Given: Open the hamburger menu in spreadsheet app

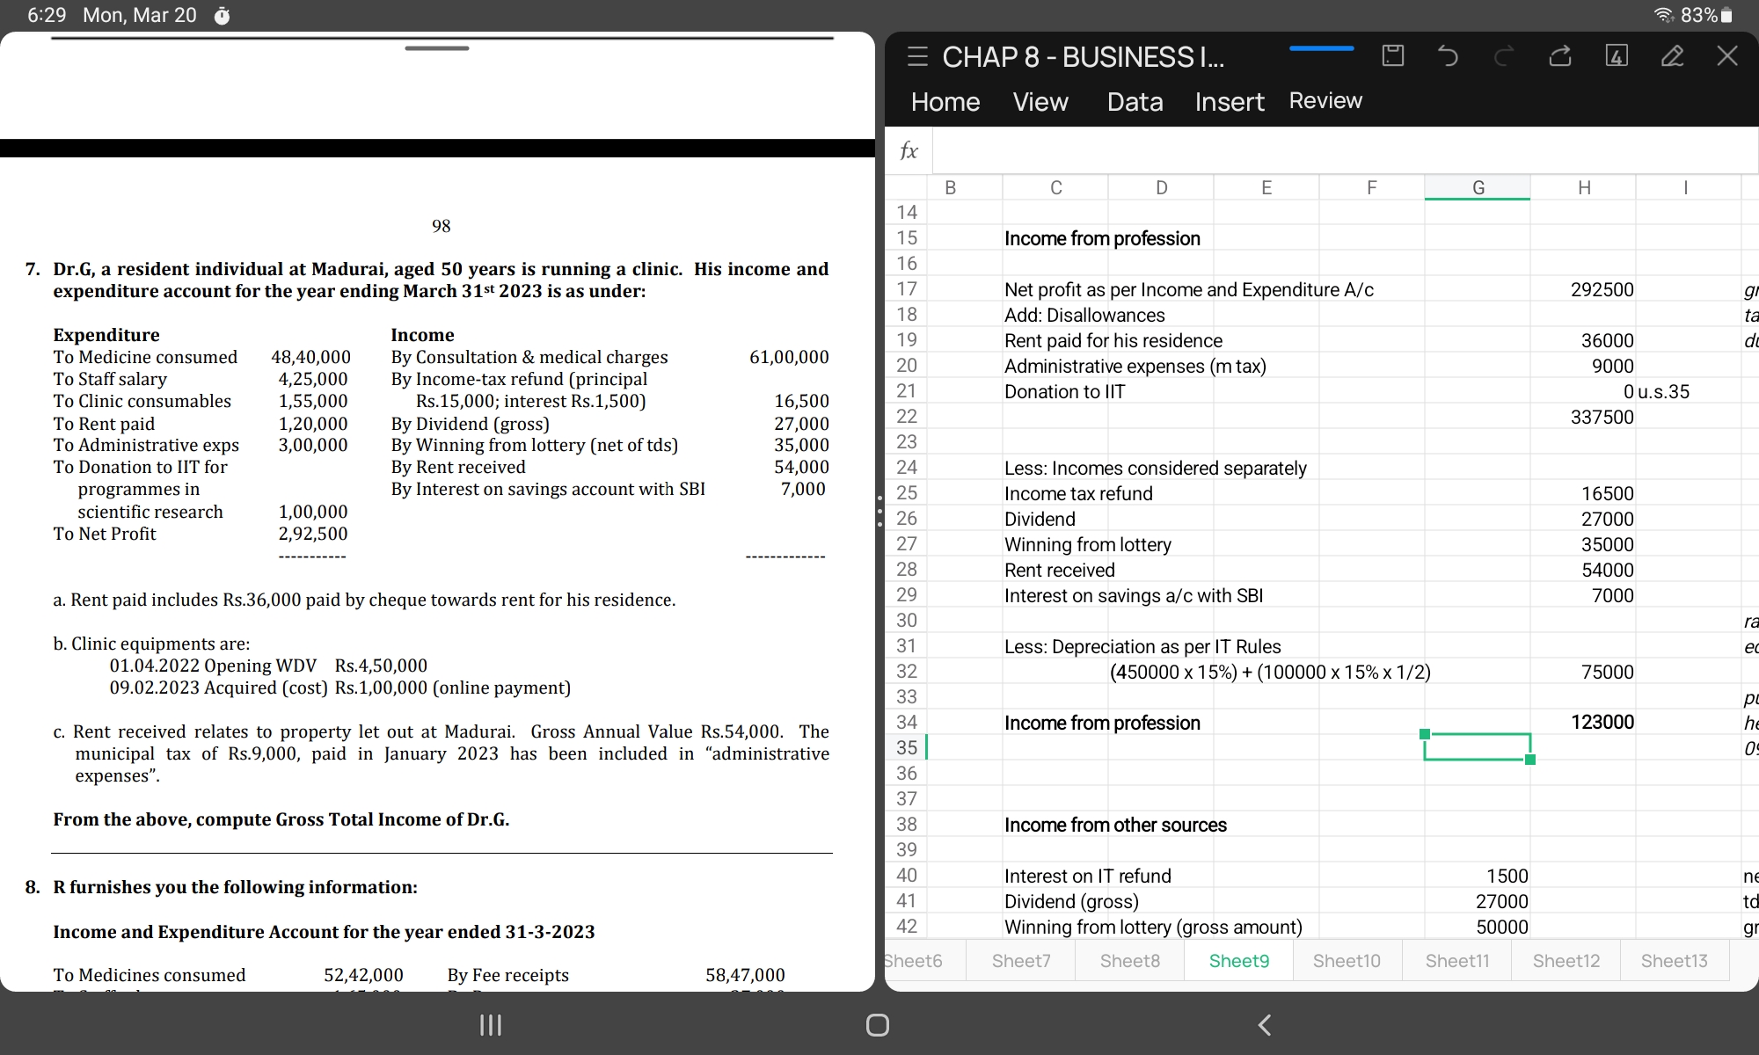Looking at the screenshot, I should [917, 57].
